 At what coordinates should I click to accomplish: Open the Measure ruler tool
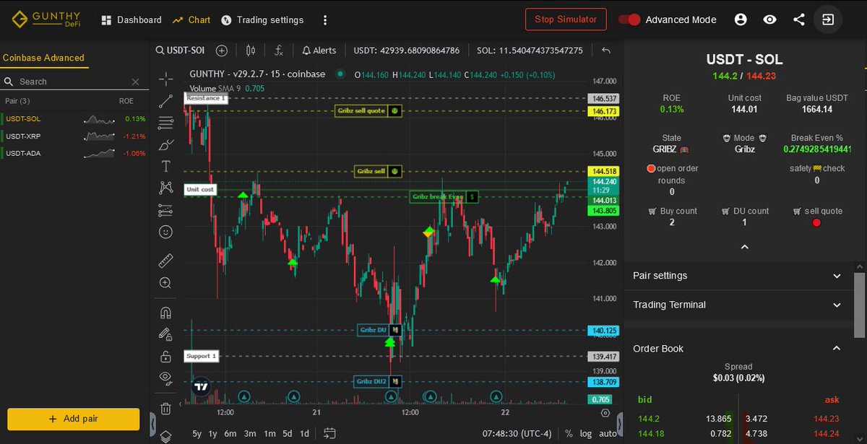pos(165,260)
